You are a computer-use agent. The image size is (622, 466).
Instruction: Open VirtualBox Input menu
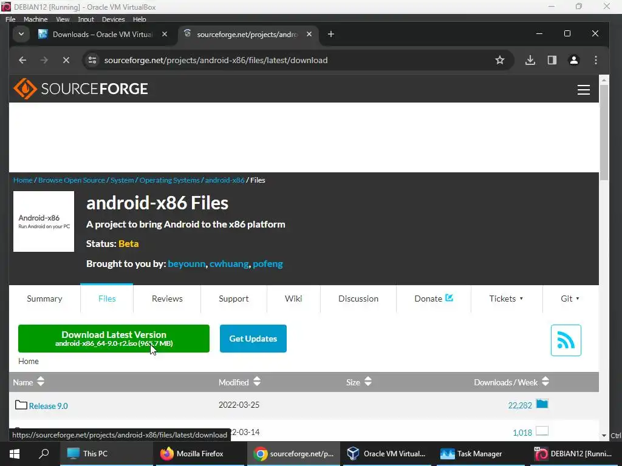86,19
